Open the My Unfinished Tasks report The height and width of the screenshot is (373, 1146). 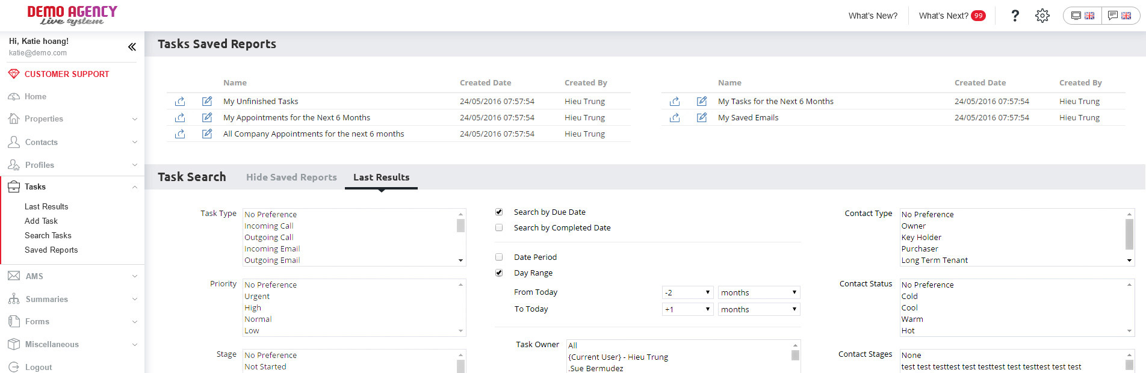point(261,101)
